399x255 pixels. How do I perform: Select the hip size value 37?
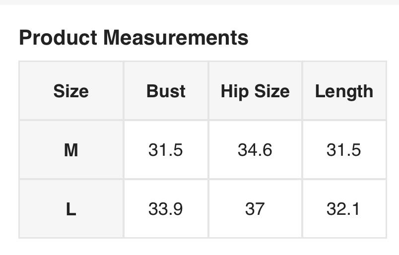pos(255,209)
